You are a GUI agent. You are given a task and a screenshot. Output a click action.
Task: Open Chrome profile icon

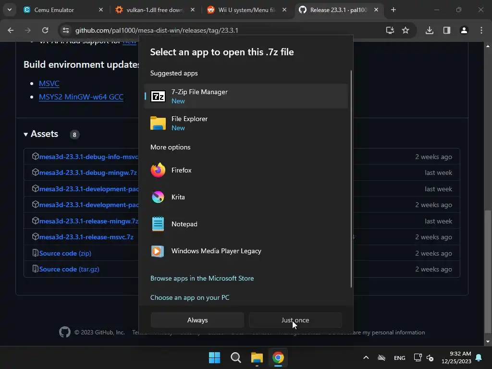pyautogui.click(x=464, y=30)
